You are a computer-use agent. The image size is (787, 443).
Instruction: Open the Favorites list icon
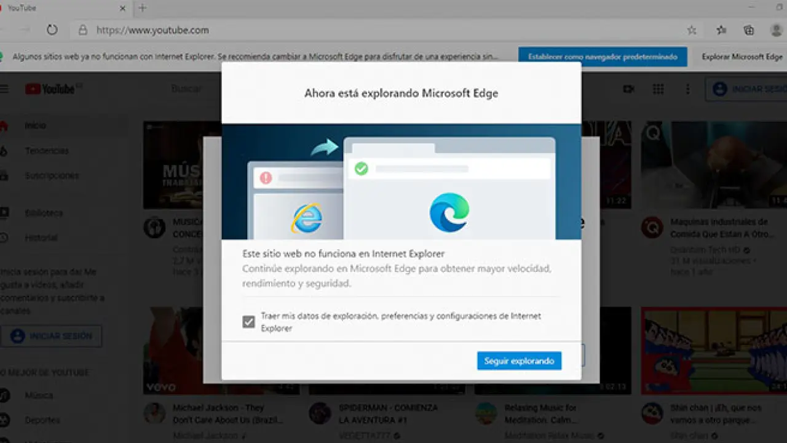point(721,30)
